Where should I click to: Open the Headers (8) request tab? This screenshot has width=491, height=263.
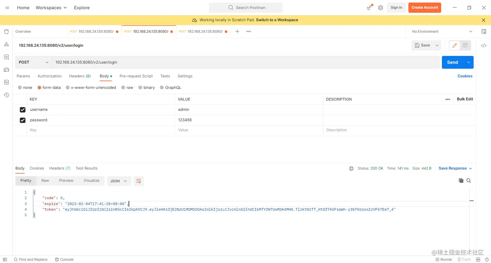click(80, 76)
